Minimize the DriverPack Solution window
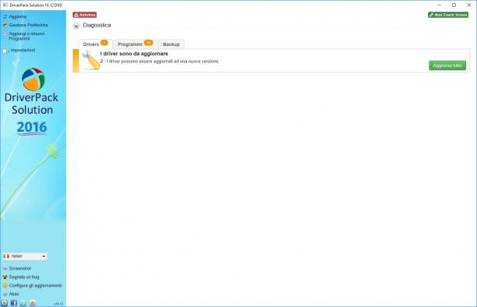This screenshot has height=307, width=477. (x=440, y=5)
